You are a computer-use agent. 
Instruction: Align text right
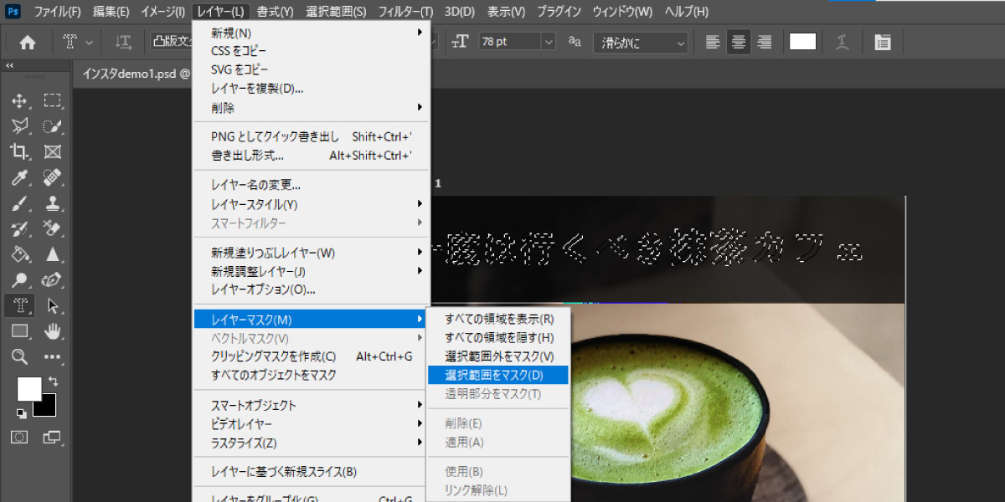point(764,42)
